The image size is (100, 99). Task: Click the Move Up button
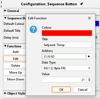[x=15, y=73]
